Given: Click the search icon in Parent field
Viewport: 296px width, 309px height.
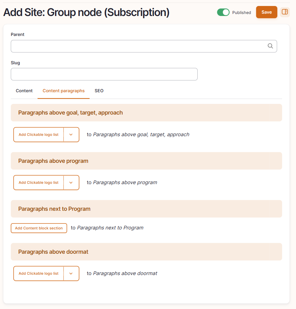Looking at the screenshot, I should tap(270, 46).
